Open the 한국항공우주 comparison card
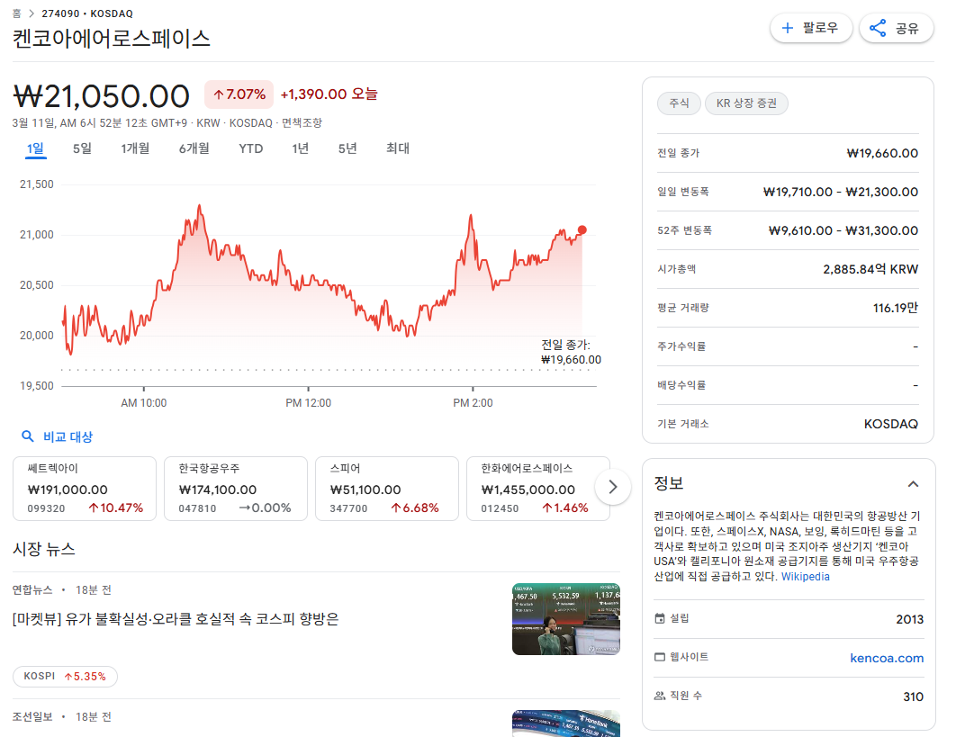This screenshot has width=956, height=737. coord(236,489)
